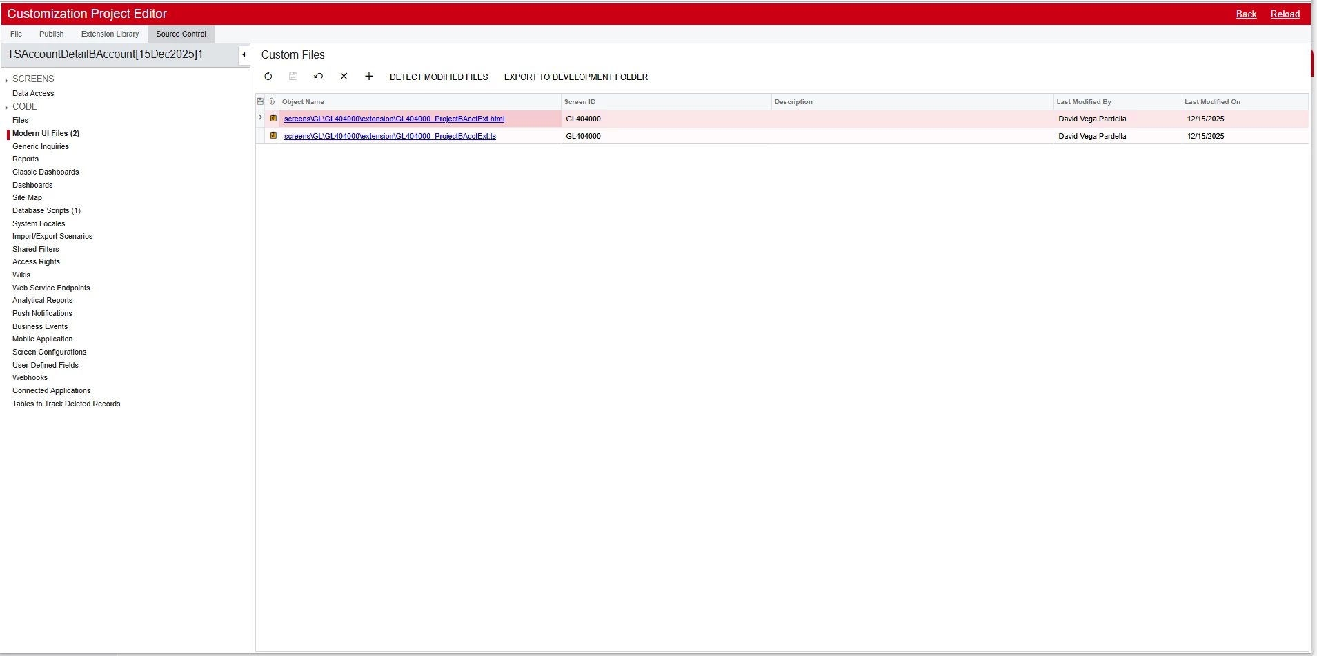Viewport: 1317px width, 656px height.
Task: Open Wikis section
Action: 21,275
